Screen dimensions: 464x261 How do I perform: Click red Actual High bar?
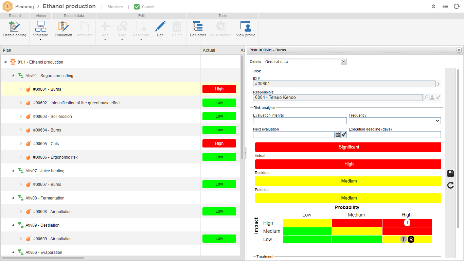(348, 164)
